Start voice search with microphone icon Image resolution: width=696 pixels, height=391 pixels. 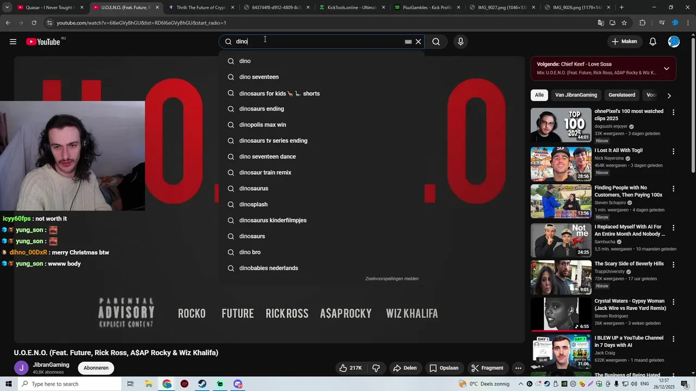click(x=461, y=42)
